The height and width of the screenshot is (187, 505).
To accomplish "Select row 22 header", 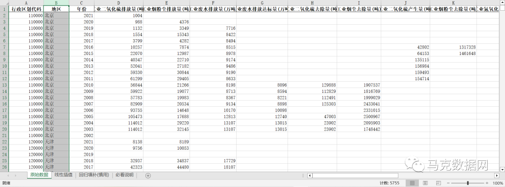I will pos(5,142).
